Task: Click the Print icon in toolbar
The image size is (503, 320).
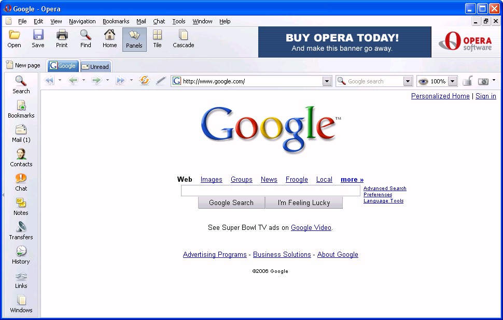Action: pyautogui.click(x=62, y=35)
